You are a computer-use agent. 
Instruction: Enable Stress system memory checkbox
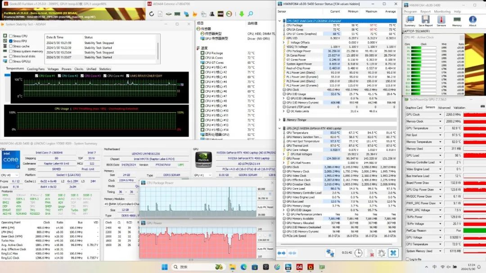pos(11,51)
